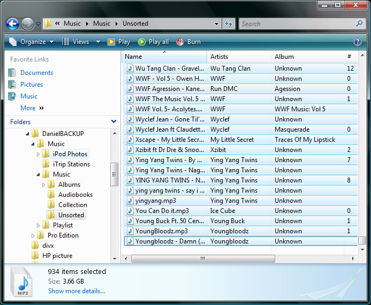Viewport: 371px width, 305px height.
Task: Click MP3 icon of Wu Tang Clan - Gravel file
Action: [130, 68]
